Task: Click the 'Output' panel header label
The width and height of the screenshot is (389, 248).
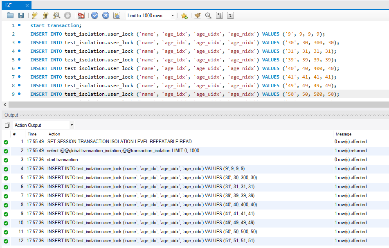Action: pyautogui.click(x=11, y=115)
